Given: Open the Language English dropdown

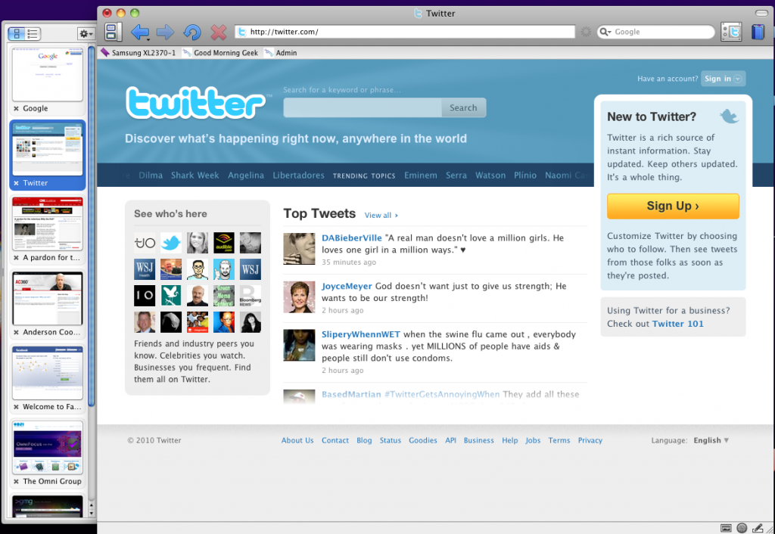Looking at the screenshot, I should point(711,440).
